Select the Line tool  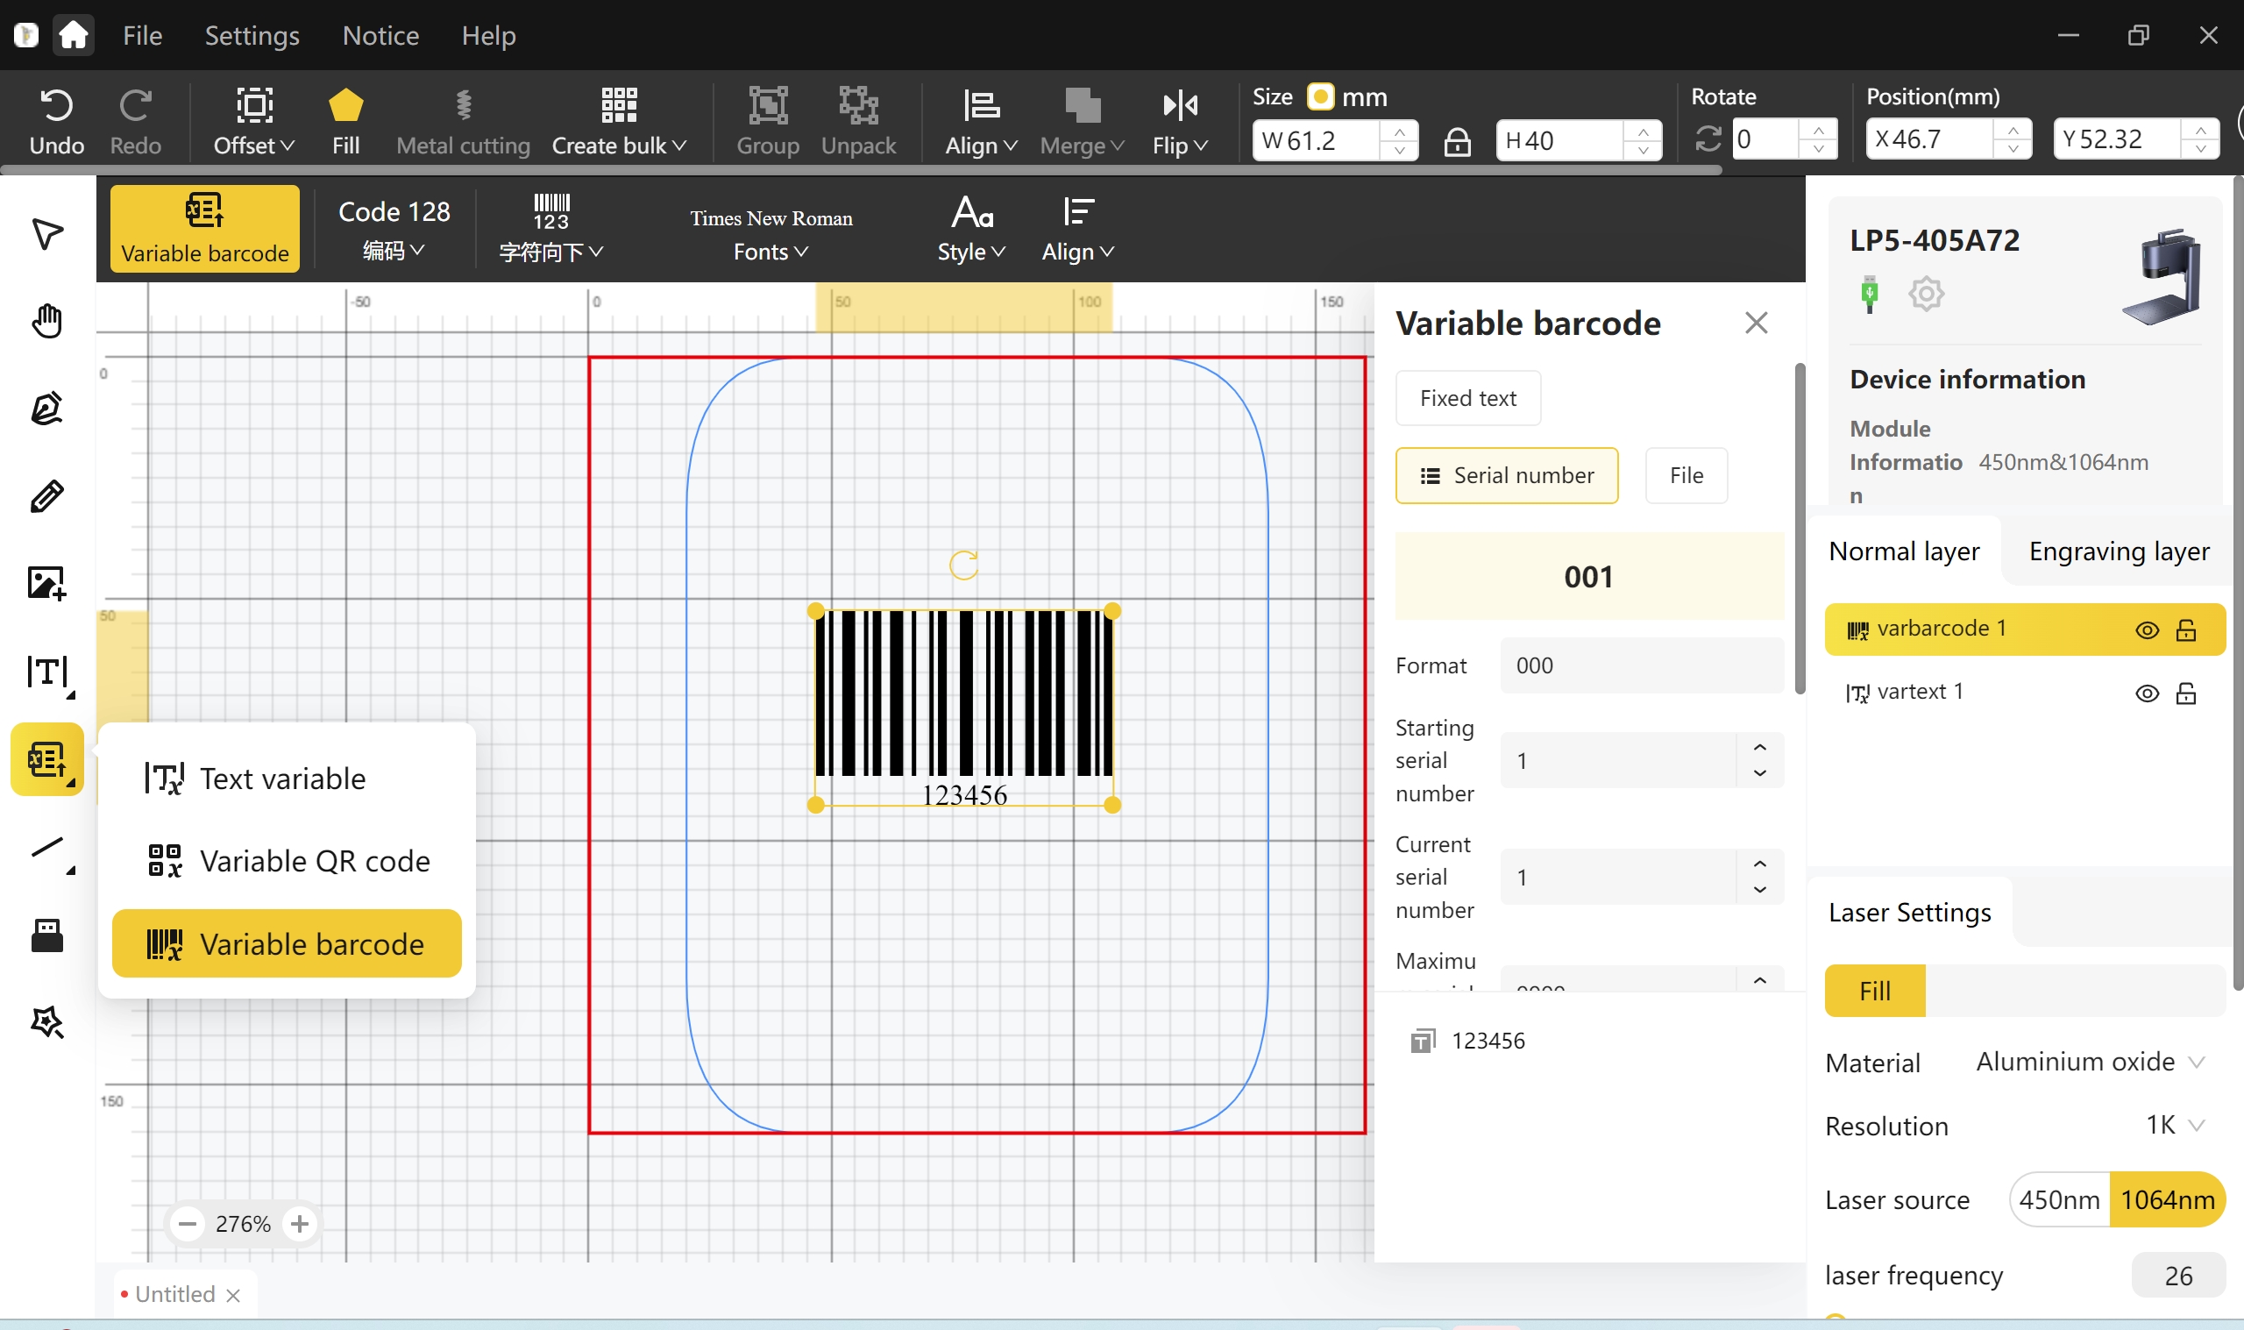click(x=49, y=850)
